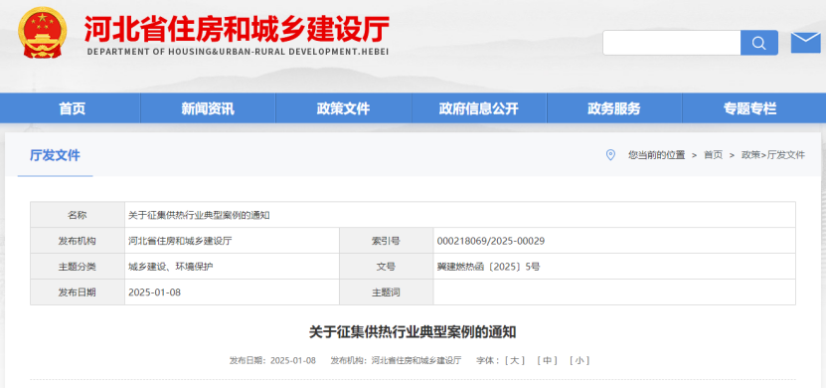Click the national emblem logo
This screenshot has width=826, height=388.
(x=42, y=32)
